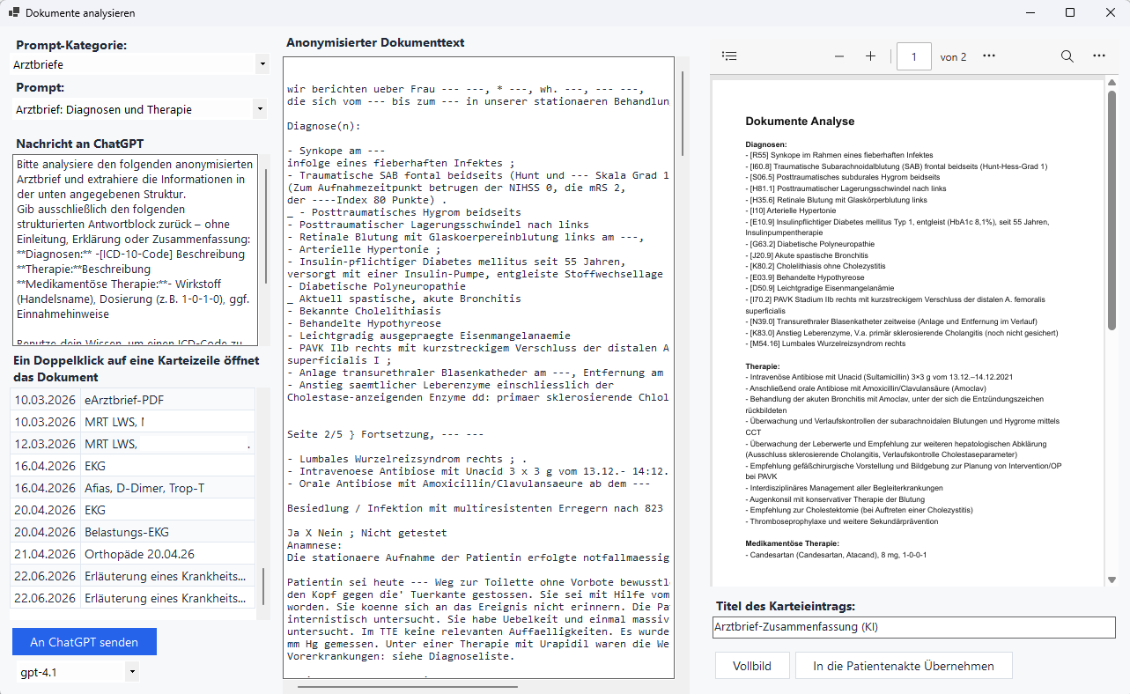This screenshot has height=694, width=1130.
Task: Close the Dokumente analysieren window
Action: (1110, 13)
